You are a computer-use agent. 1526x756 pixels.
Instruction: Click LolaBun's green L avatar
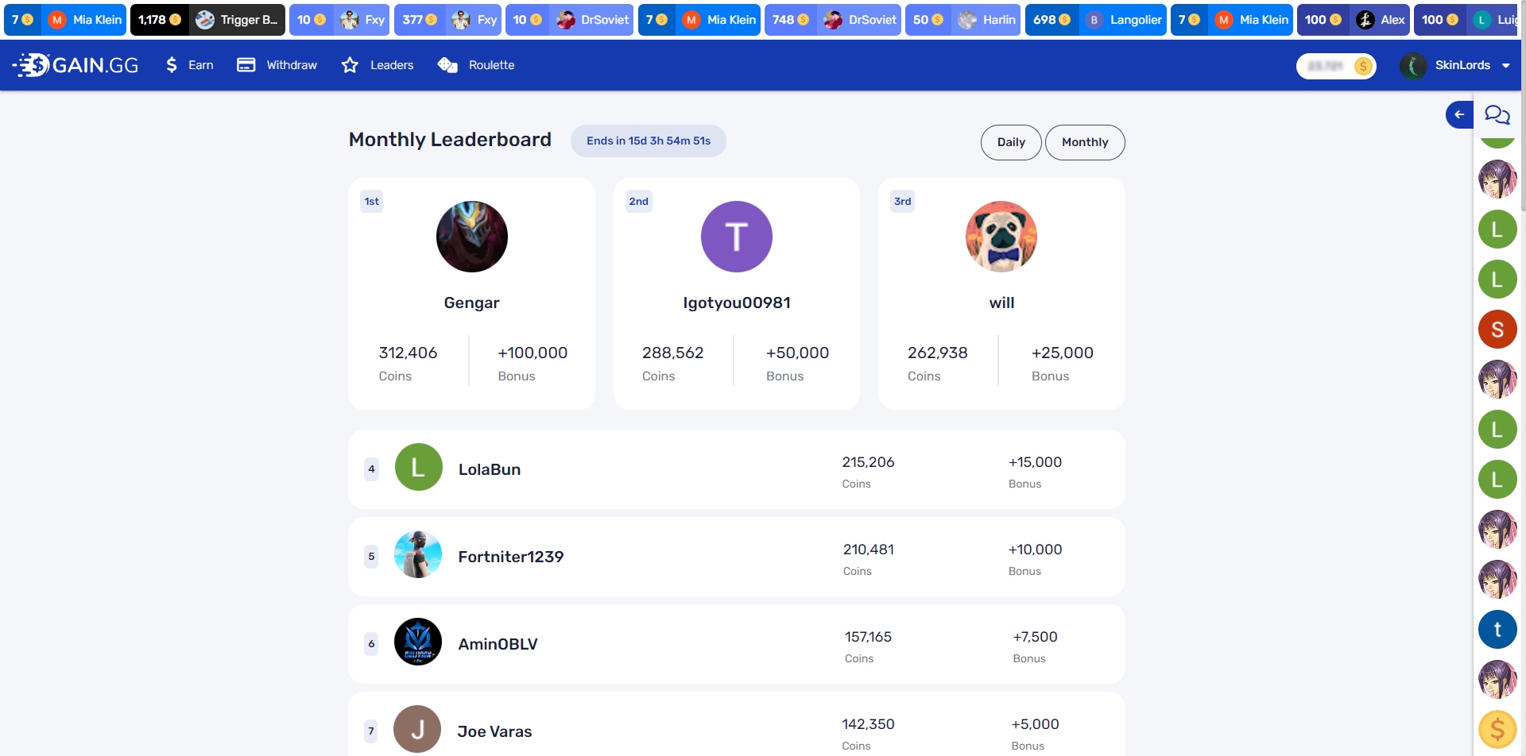pyautogui.click(x=418, y=467)
